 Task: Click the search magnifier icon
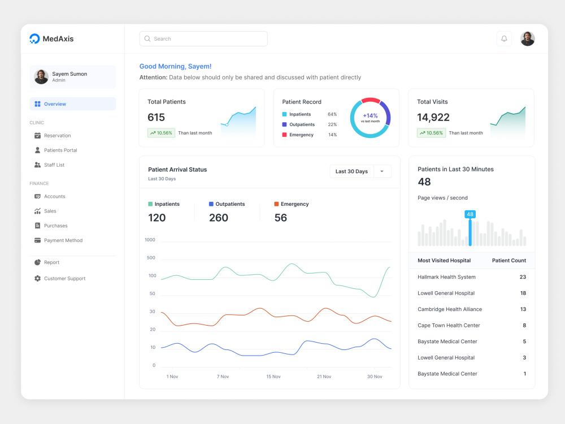point(147,38)
